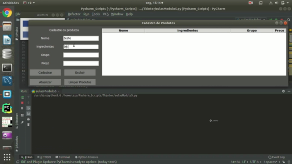Click the screen recording indicator
Viewport: 292px width, 164px height.
(250, 3)
